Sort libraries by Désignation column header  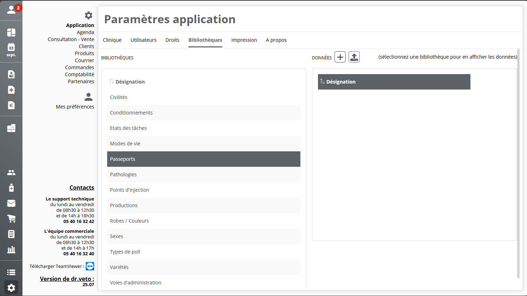click(x=130, y=82)
